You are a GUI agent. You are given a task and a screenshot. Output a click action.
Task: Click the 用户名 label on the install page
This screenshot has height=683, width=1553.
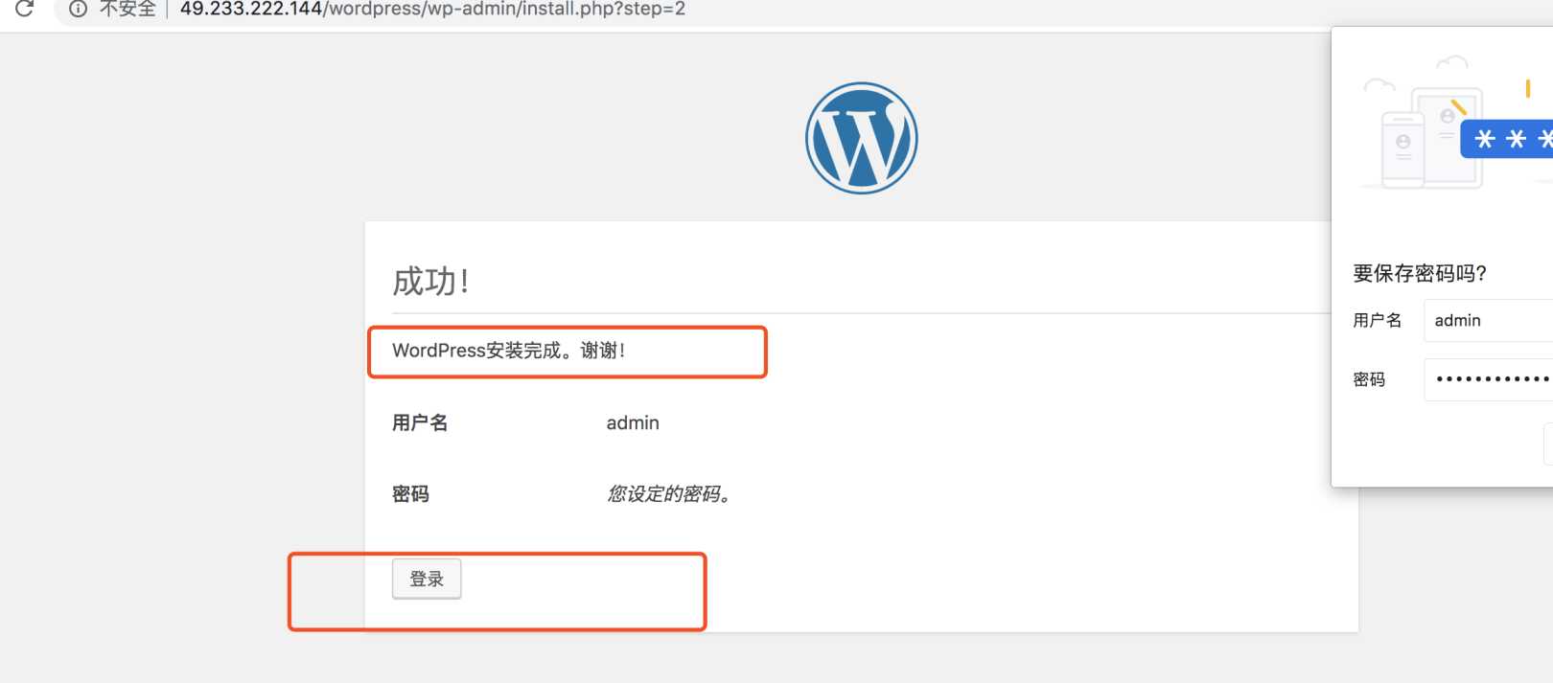[x=420, y=422]
